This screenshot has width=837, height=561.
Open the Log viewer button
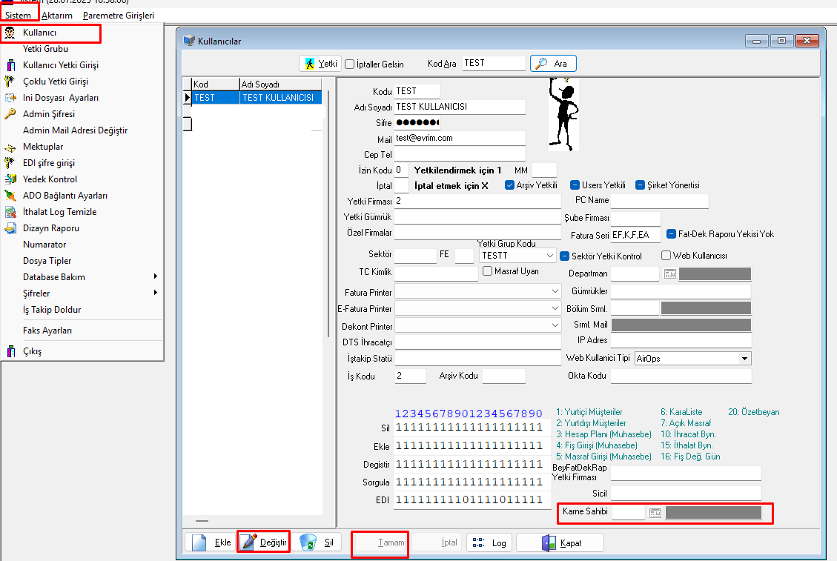click(489, 542)
